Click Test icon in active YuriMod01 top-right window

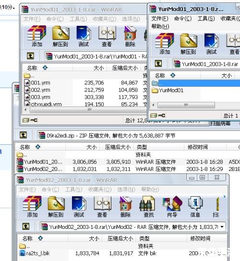point(212,44)
